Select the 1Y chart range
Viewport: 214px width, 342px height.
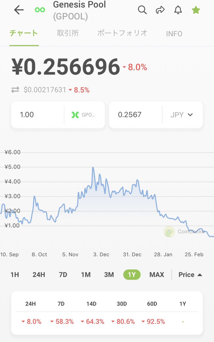point(132,275)
